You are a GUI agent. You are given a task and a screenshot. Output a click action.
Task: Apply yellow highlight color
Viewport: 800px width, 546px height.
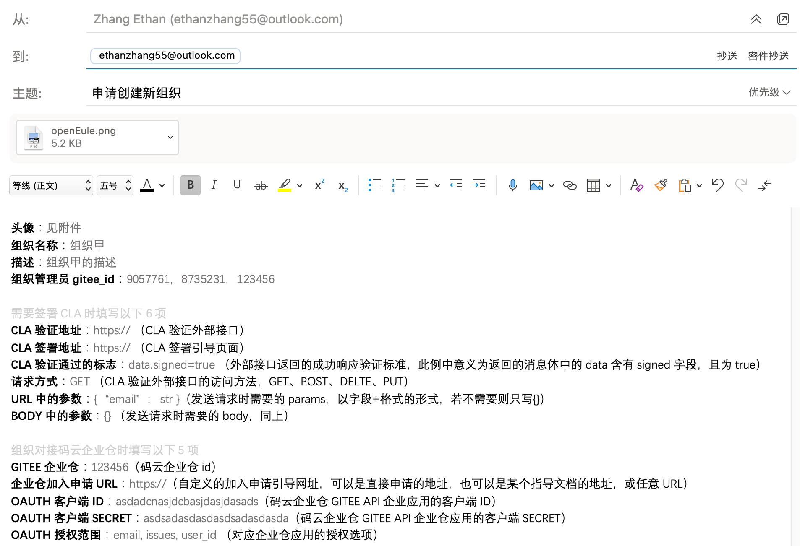click(284, 185)
